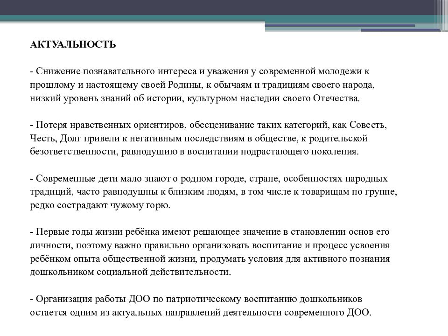Click the paragraph starting with Организация работы ДОО

click(201, 305)
